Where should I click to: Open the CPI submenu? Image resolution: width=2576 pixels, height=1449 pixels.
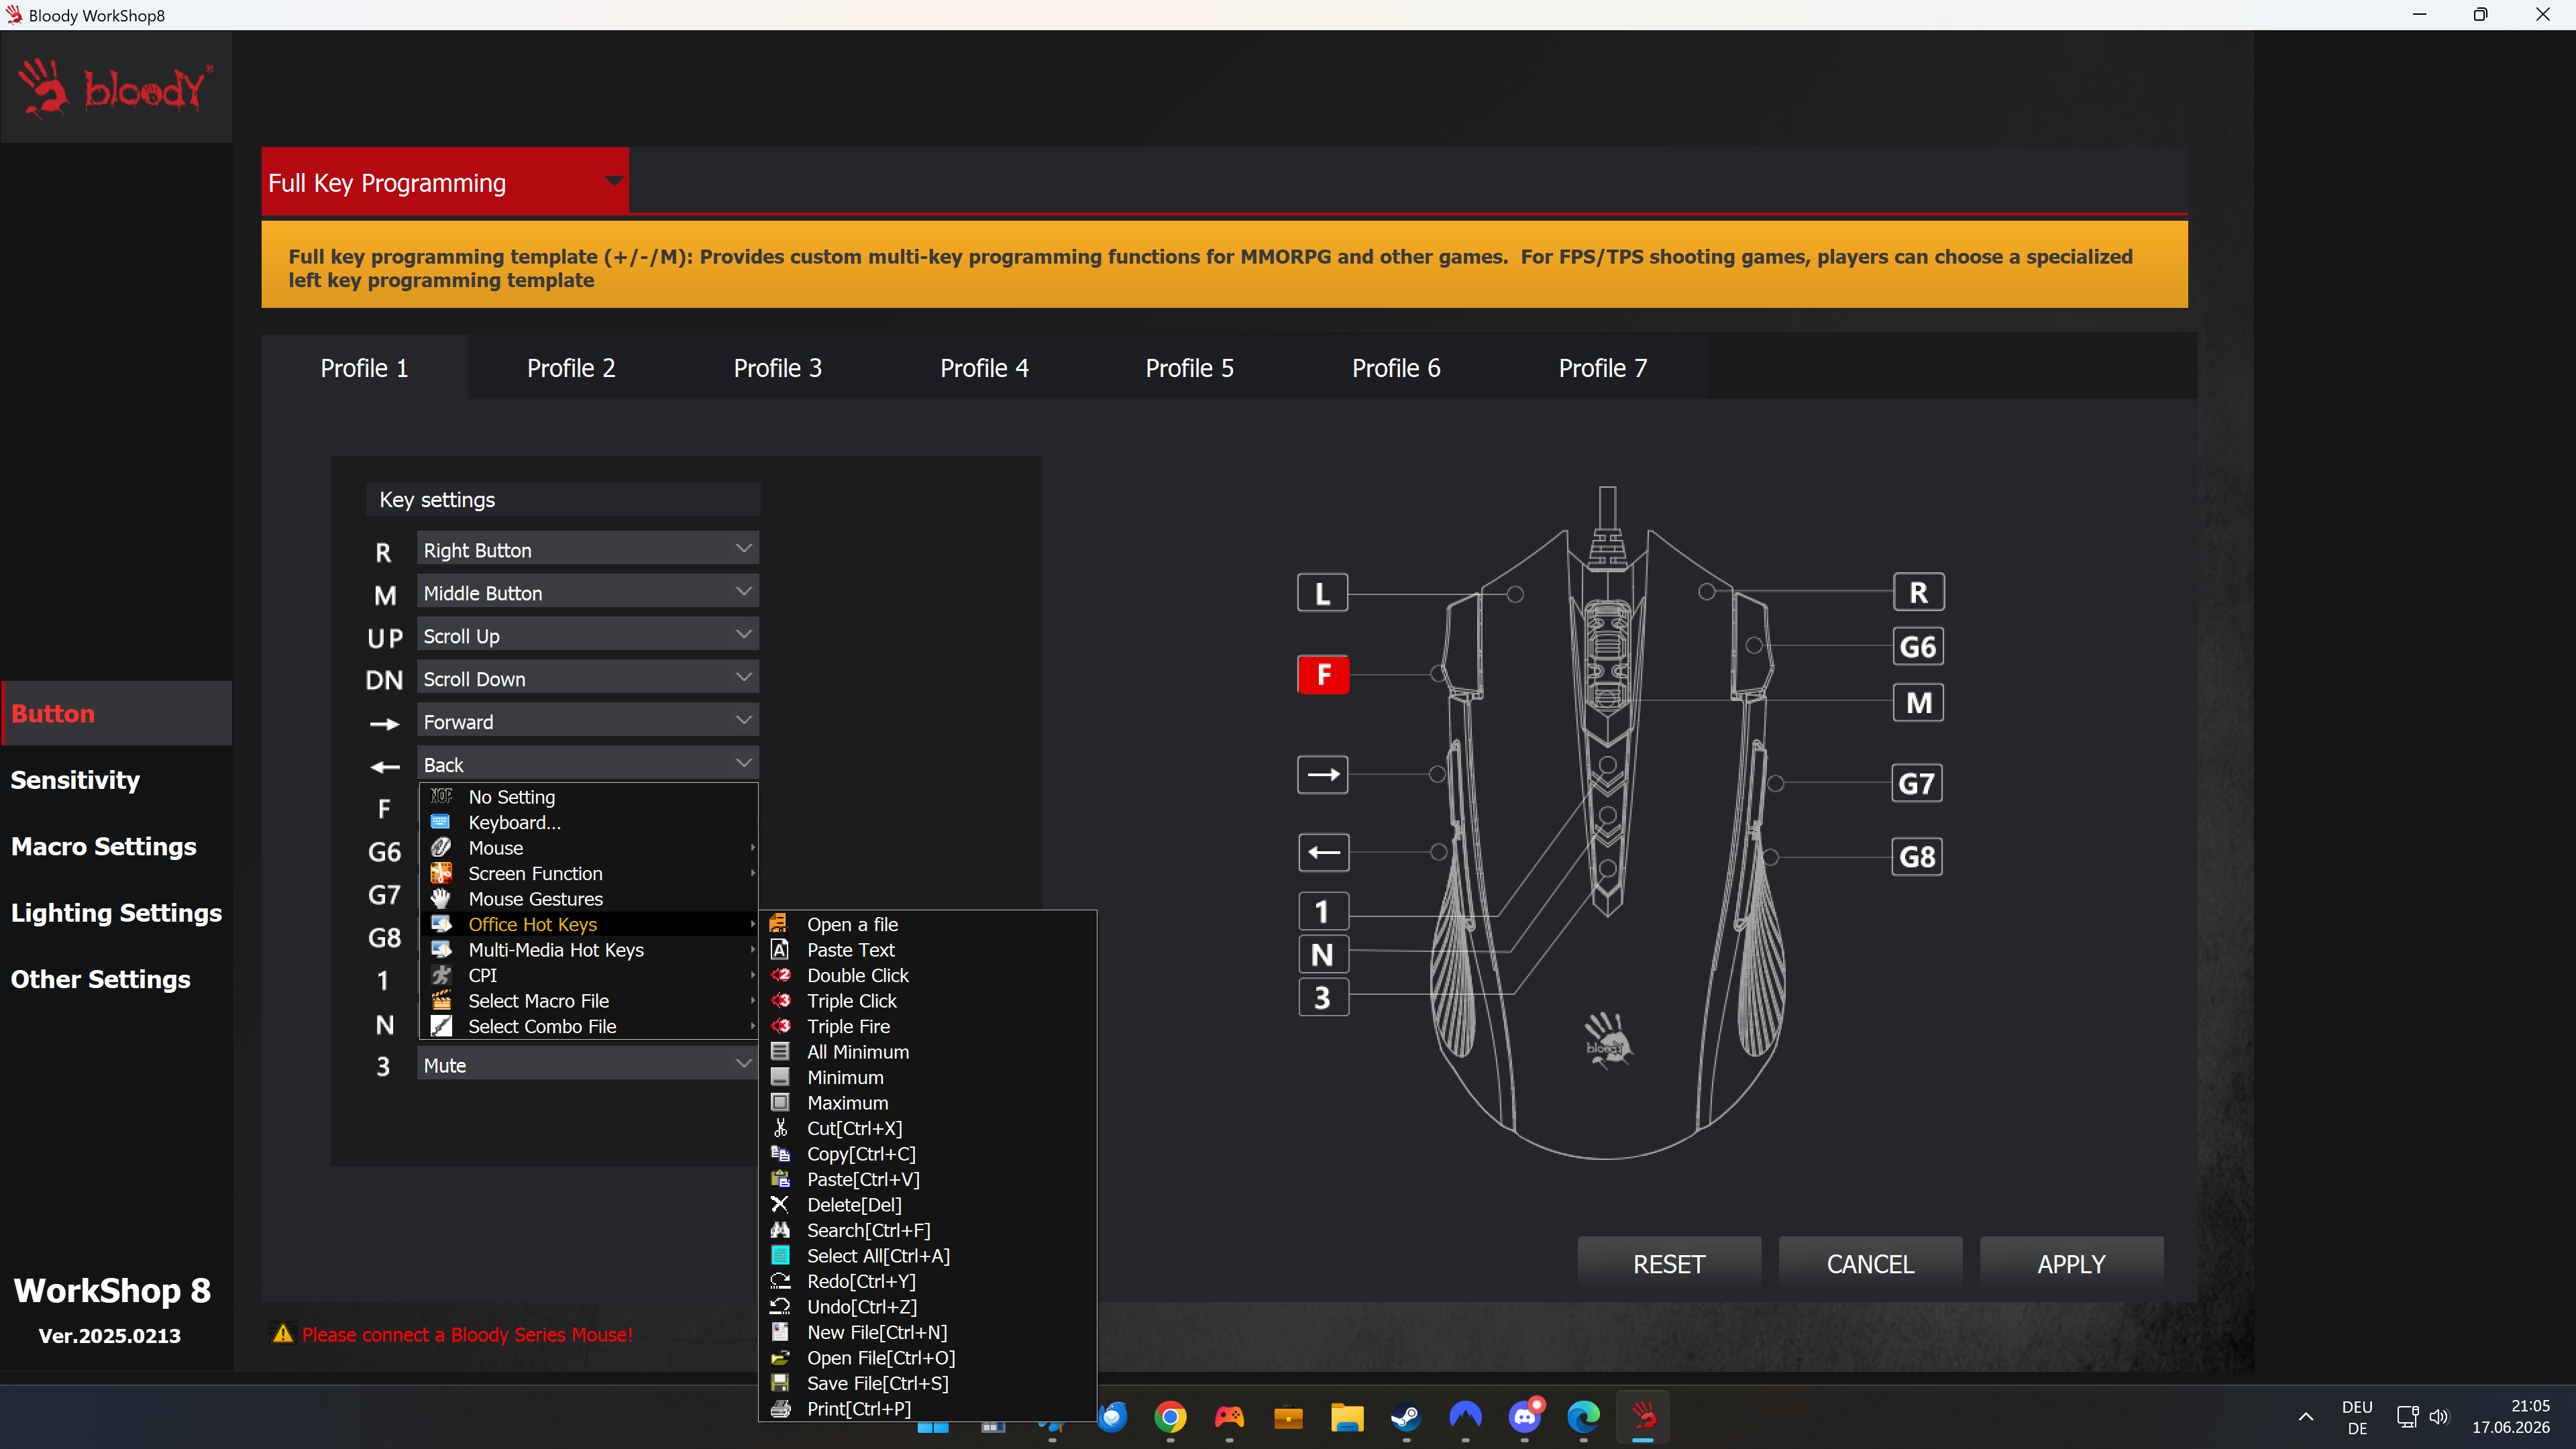coord(588,975)
